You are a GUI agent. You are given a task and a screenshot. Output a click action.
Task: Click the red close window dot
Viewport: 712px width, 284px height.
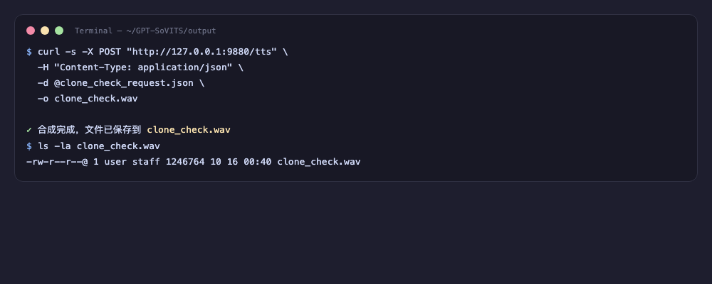tap(31, 31)
